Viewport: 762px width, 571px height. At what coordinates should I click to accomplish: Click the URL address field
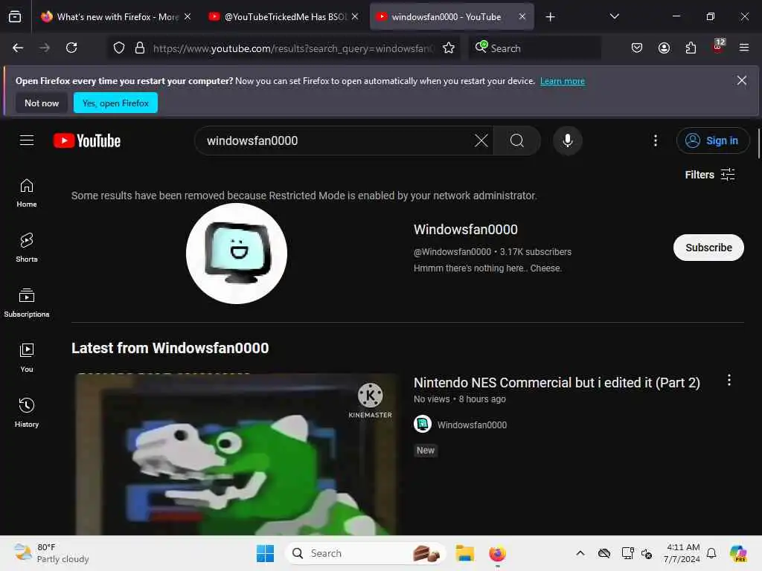pos(292,48)
